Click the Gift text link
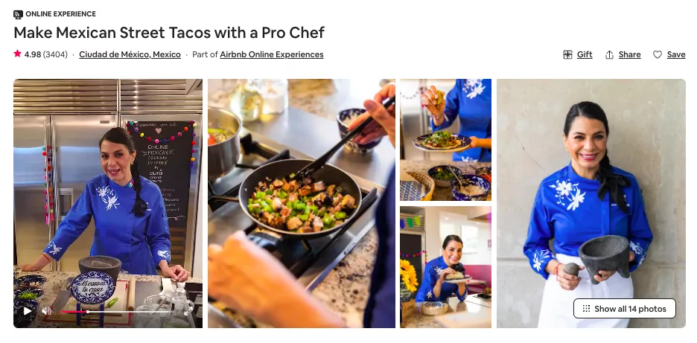Viewport: 697px width, 343px height. (x=585, y=54)
